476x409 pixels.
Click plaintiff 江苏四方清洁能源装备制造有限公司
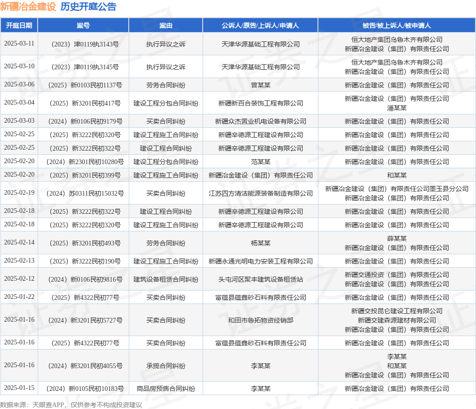point(260,193)
